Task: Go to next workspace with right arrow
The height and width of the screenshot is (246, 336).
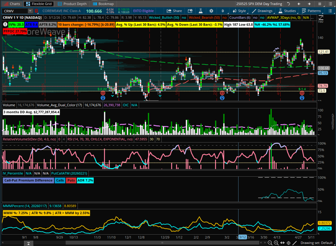Action: pos(309,4)
